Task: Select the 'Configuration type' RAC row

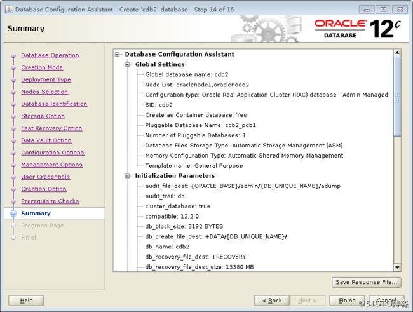Action: (x=267, y=95)
